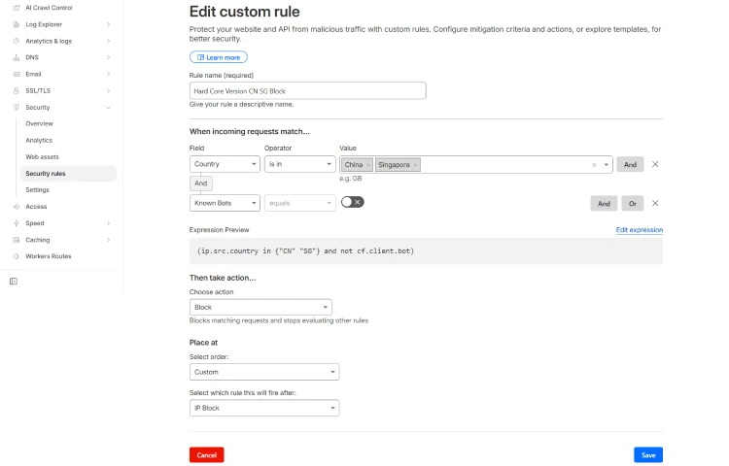This screenshot has height=466, width=729.
Task: Open Security Overview page
Action: click(x=40, y=124)
